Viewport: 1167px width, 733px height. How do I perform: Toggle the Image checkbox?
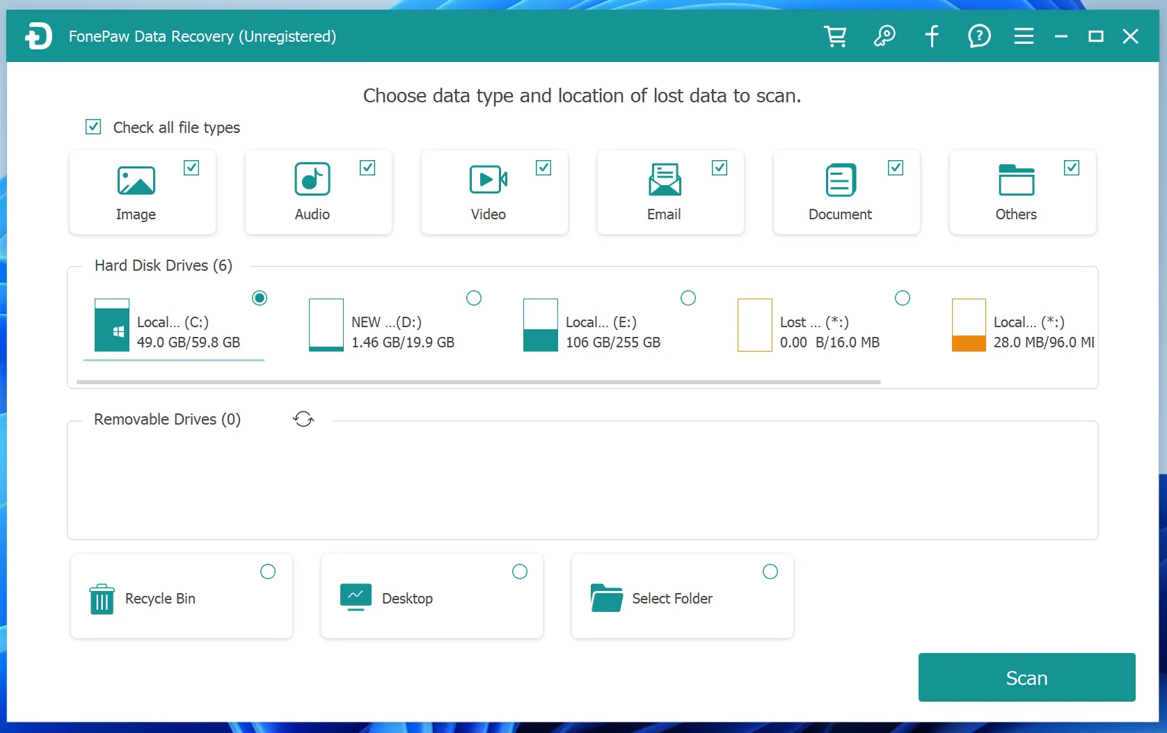(x=191, y=168)
